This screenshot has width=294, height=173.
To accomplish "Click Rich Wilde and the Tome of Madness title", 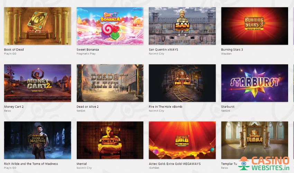I will [31, 164].
